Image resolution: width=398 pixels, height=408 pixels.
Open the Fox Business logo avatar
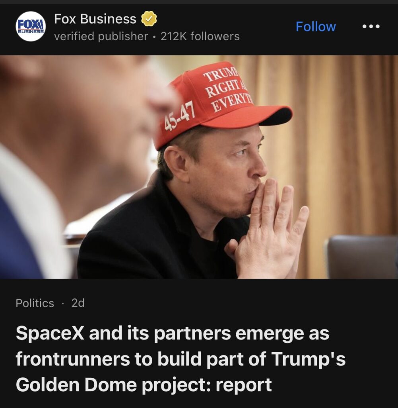coord(31,26)
